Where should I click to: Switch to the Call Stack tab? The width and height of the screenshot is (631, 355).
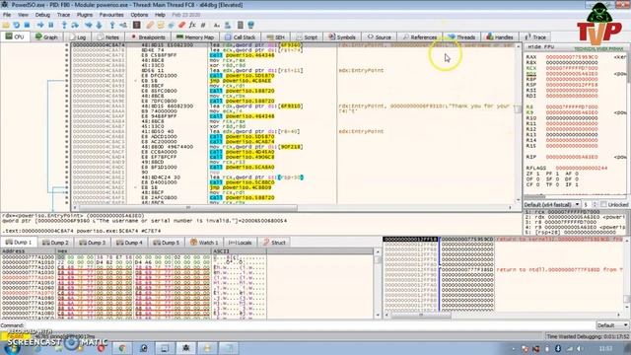(x=241, y=37)
